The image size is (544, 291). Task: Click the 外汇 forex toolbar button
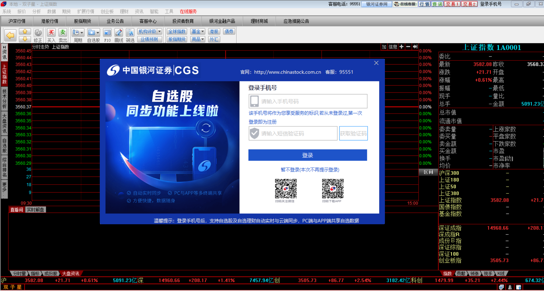point(214,39)
